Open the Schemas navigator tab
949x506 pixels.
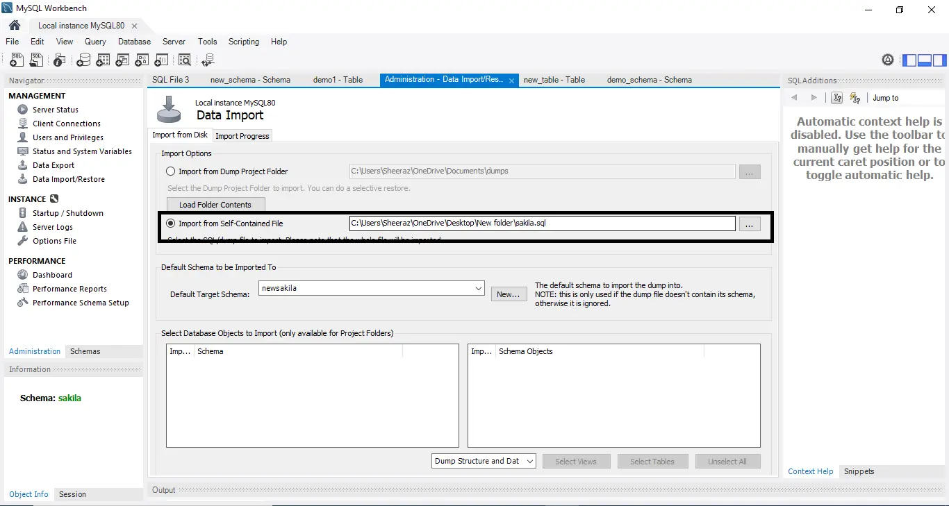[85, 351]
